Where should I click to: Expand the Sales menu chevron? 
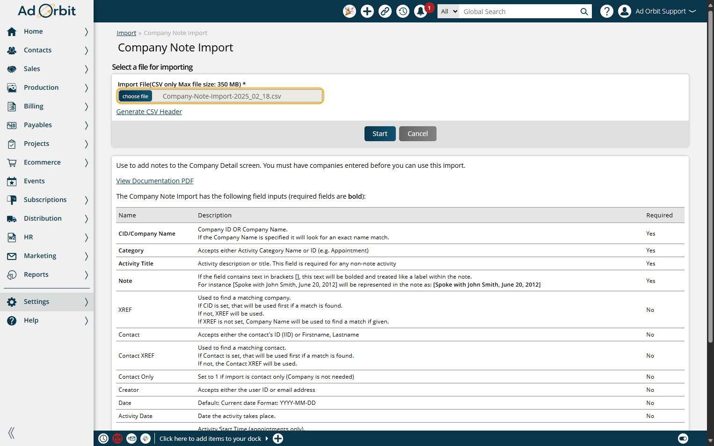pyautogui.click(x=87, y=69)
